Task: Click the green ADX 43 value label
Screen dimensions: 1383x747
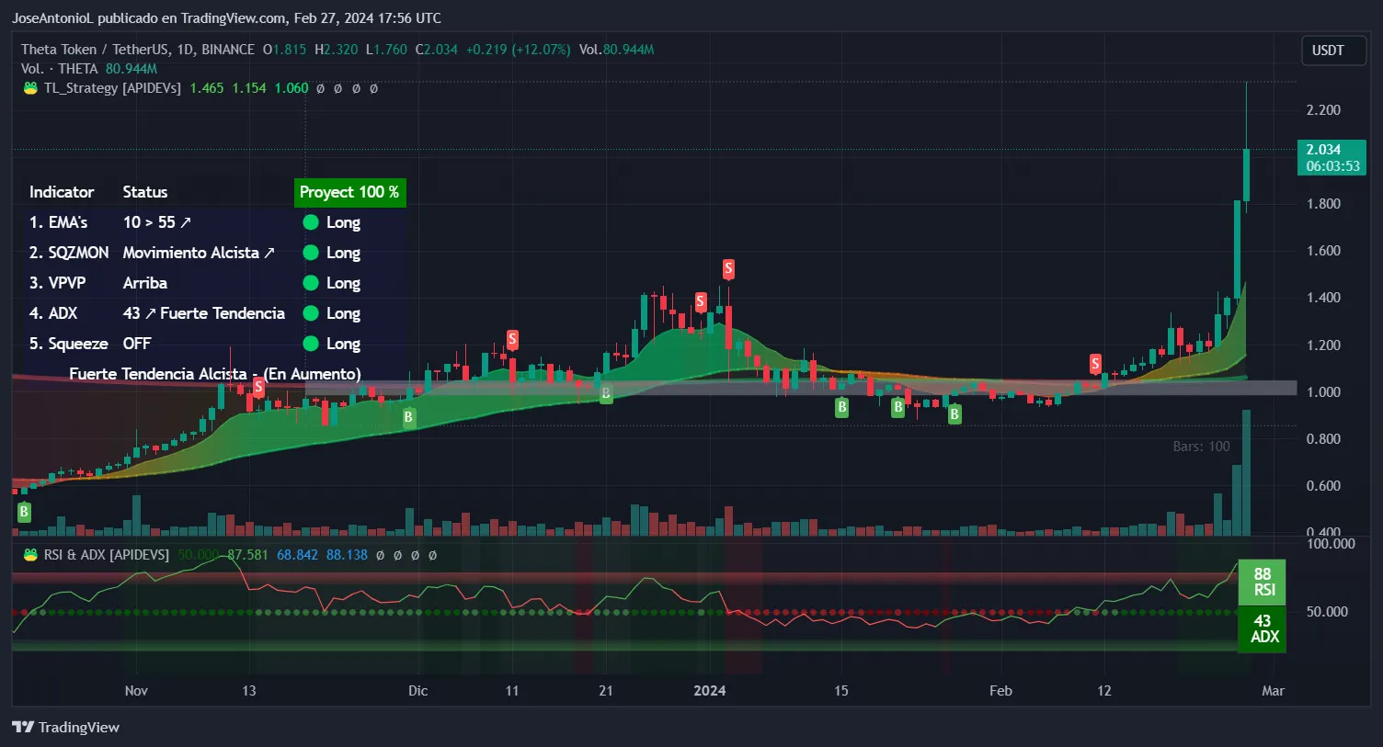Action: point(1262,628)
